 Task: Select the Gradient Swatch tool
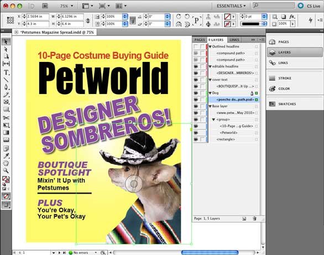coord(6,132)
